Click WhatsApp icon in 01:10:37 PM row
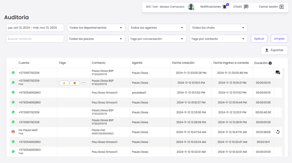The image size is (292, 163). point(13,102)
